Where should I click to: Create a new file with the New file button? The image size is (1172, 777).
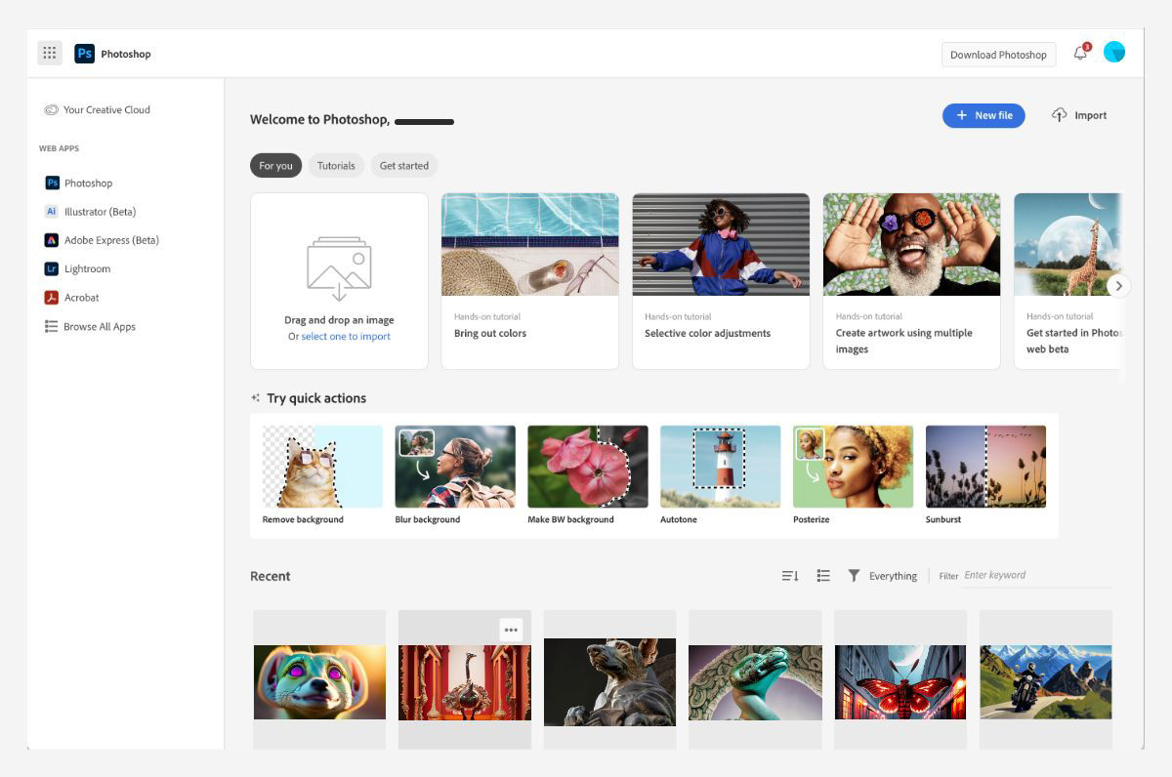pyautogui.click(x=984, y=115)
